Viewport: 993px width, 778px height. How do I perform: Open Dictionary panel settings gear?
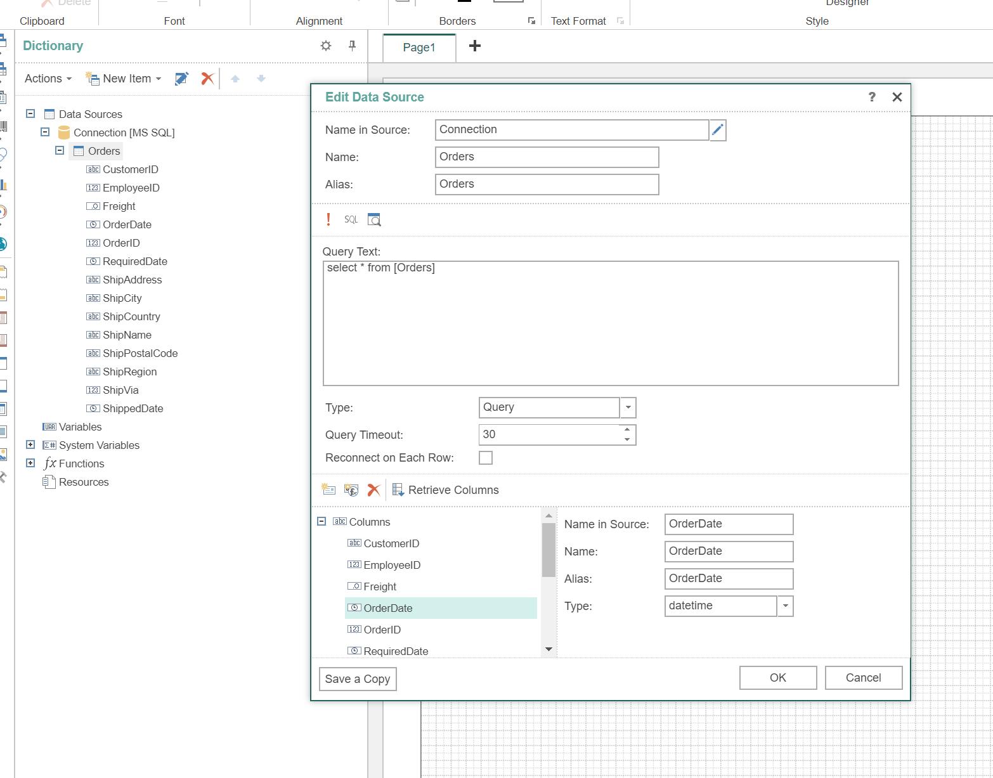point(326,46)
